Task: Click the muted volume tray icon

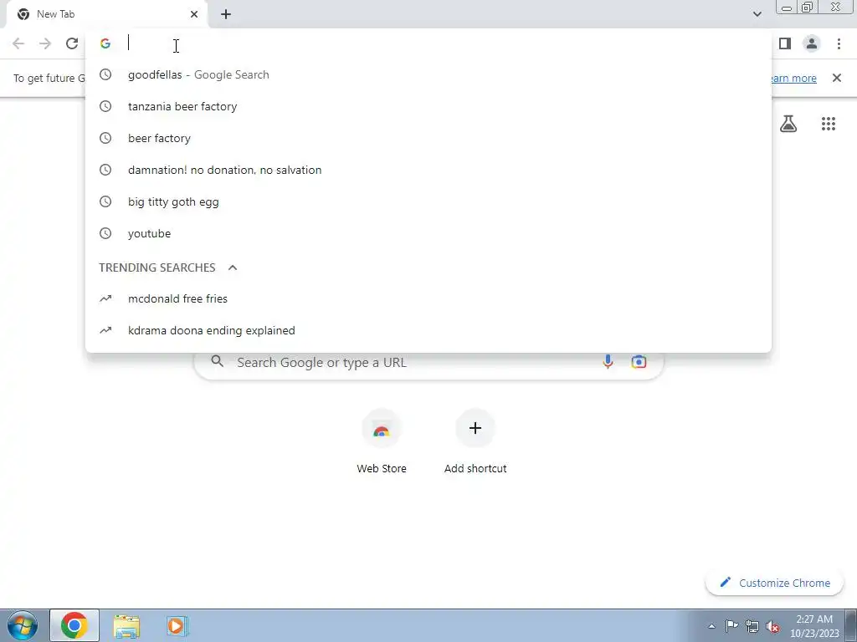Action: (772, 626)
